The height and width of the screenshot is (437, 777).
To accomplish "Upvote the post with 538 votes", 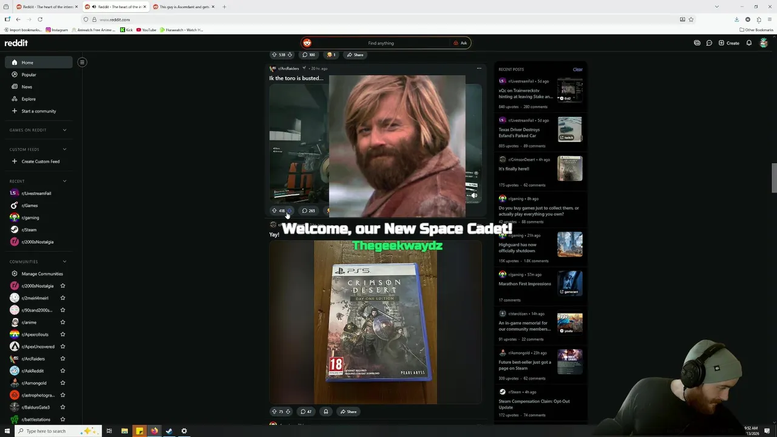I will pyautogui.click(x=274, y=55).
